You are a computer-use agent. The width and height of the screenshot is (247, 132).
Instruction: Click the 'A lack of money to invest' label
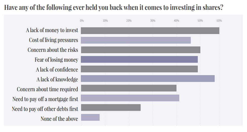coord(52,31)
